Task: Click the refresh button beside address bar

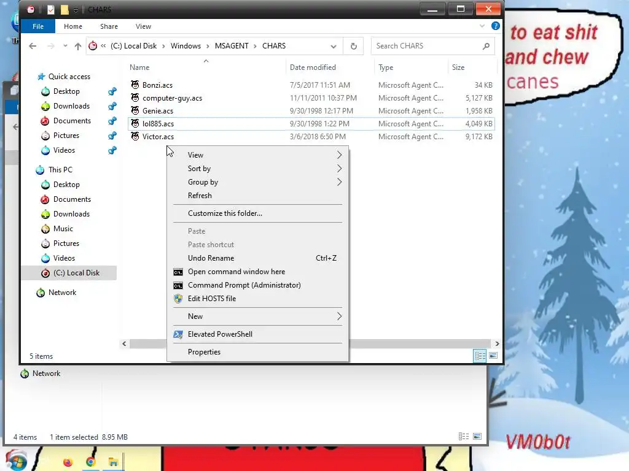Action: coord(353,46)
